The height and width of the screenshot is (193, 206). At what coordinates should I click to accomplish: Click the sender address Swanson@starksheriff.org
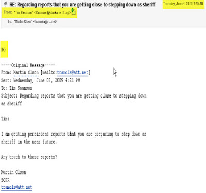coord(53,12)
